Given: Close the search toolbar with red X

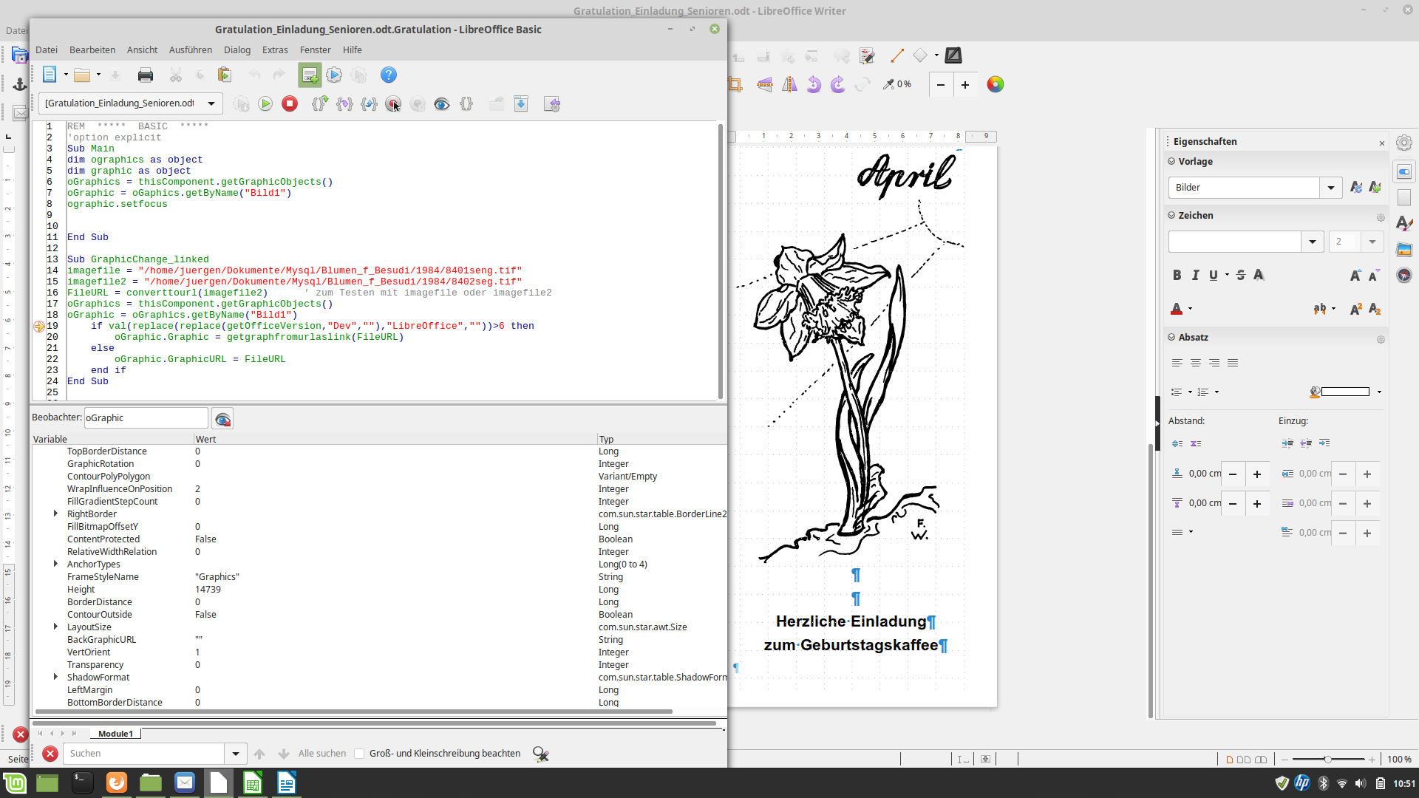Looking at the screenshot, I should click(x=50, y=754).
